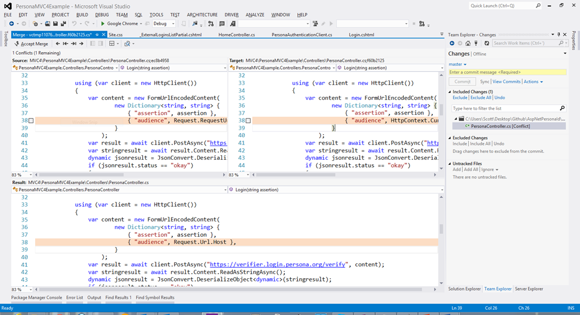Click pin icon on Merge tab

pos(97,35)
